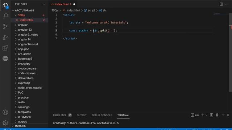Open the Manage gear icon
Screen dimensions: 232x130
[5, 123]
